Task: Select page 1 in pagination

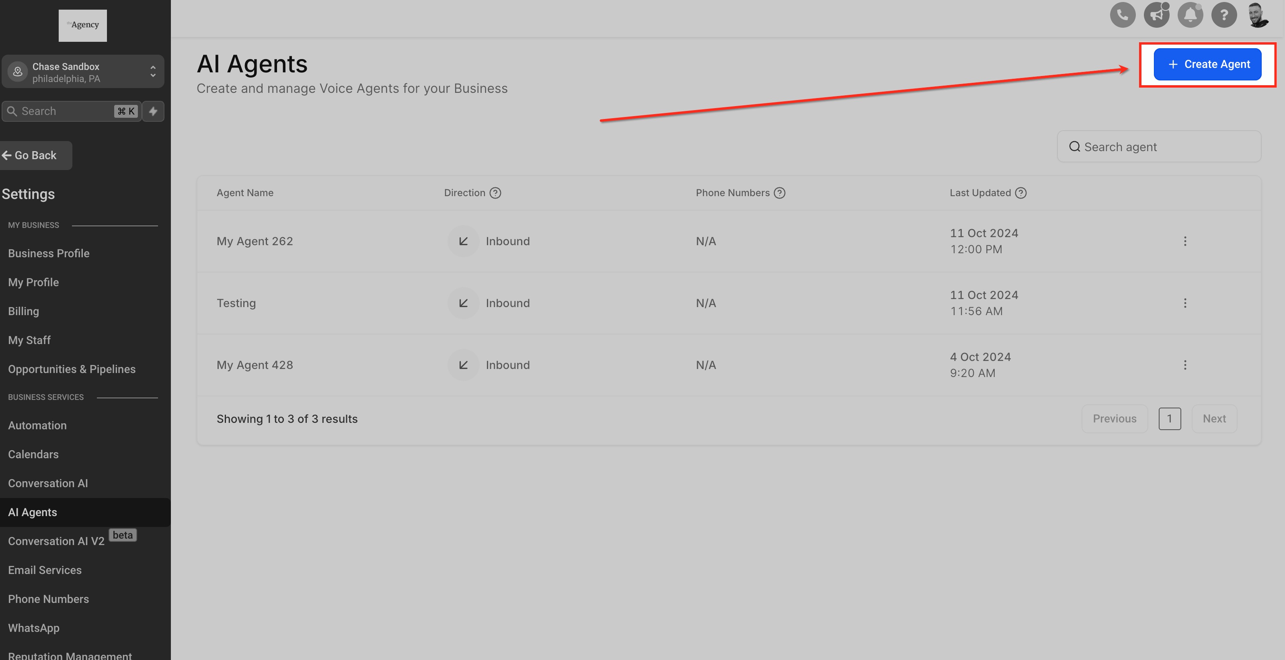Action: (1169, 419)
